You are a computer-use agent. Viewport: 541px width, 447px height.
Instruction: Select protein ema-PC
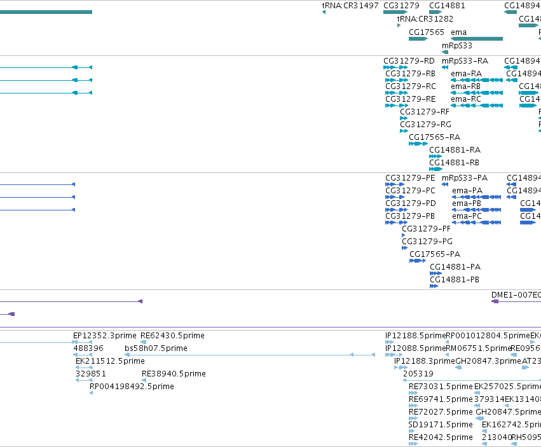tap(467, 216)
